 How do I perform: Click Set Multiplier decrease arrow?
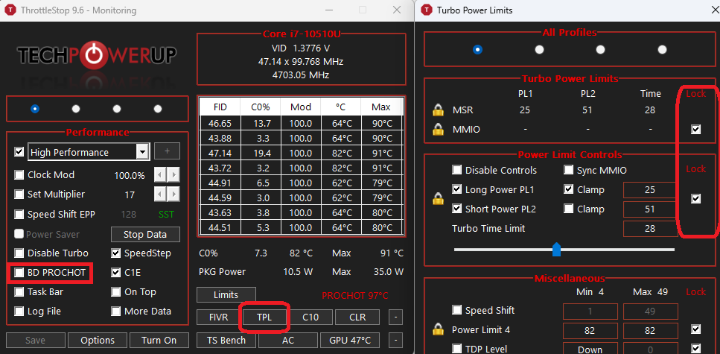(159, 195)
